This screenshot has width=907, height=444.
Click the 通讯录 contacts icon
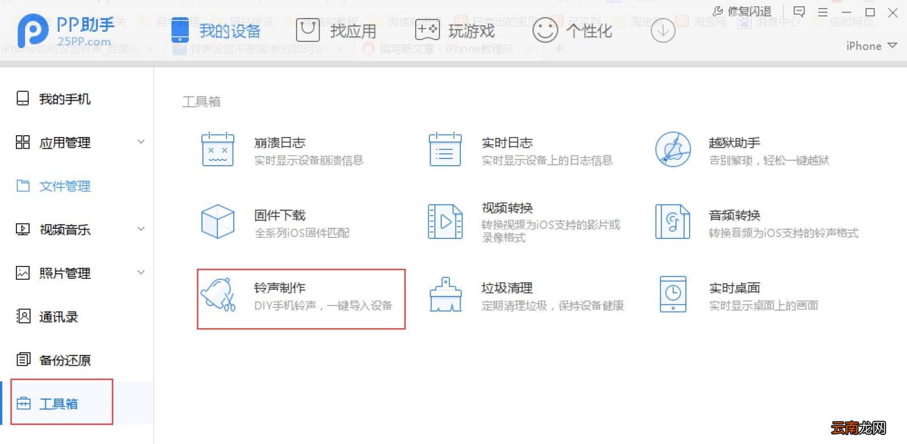coord(23,316)
